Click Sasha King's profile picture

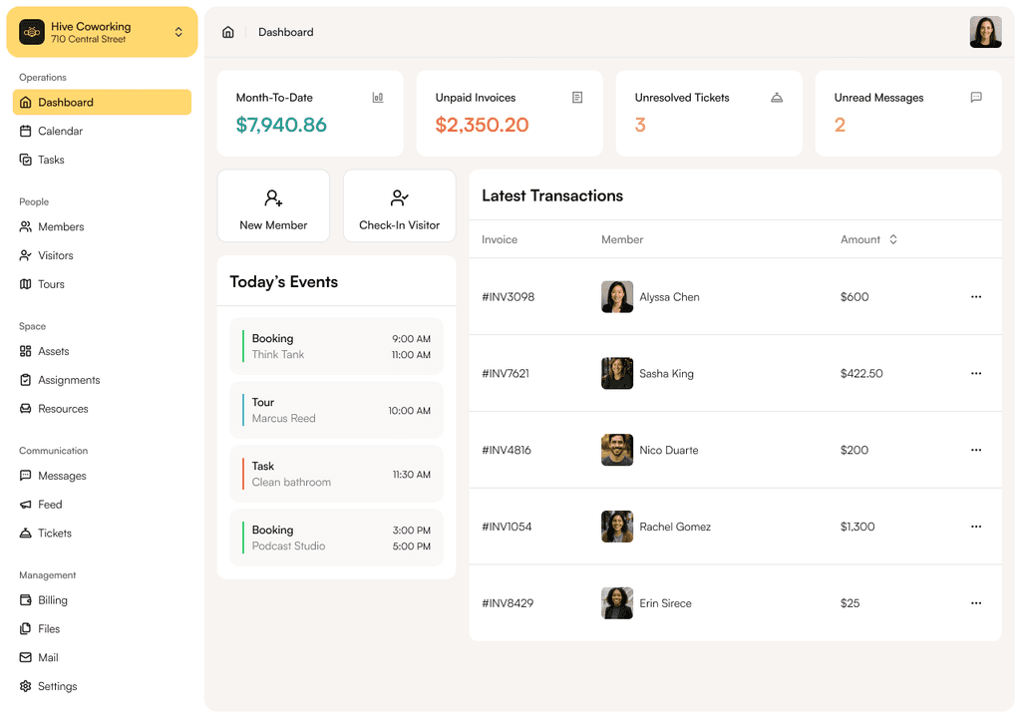616,373
